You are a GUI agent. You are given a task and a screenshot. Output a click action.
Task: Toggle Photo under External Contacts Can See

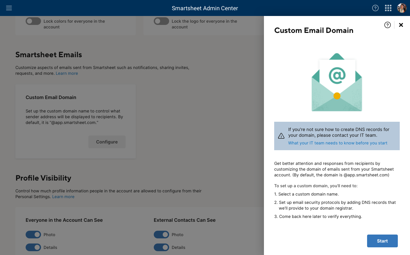pos(161,235)
